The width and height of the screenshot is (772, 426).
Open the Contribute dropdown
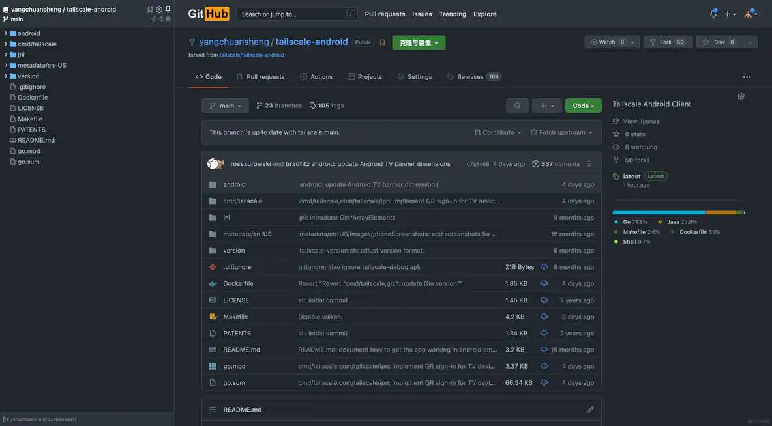tap(497, 132)
